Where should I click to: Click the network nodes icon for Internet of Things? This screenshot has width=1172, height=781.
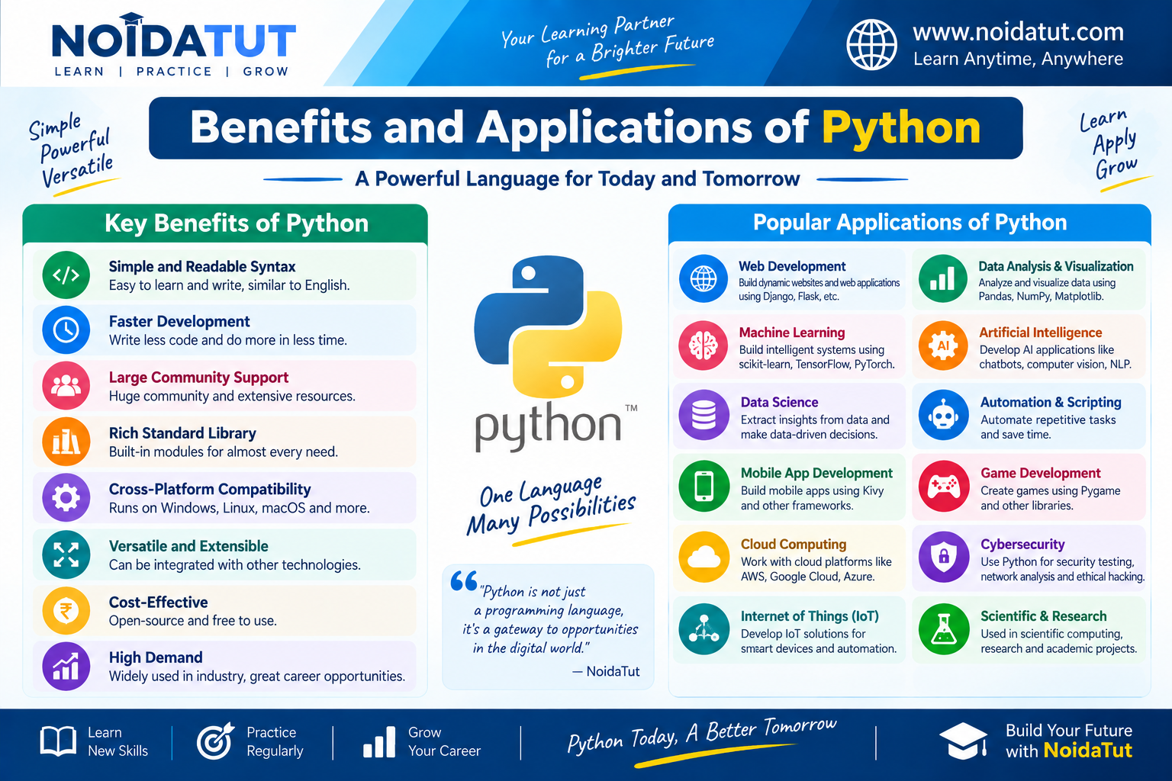click(x=704, y=629)
